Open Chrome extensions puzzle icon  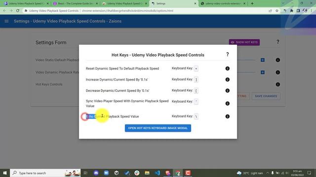pyautogui.click(x=291, y=11)
